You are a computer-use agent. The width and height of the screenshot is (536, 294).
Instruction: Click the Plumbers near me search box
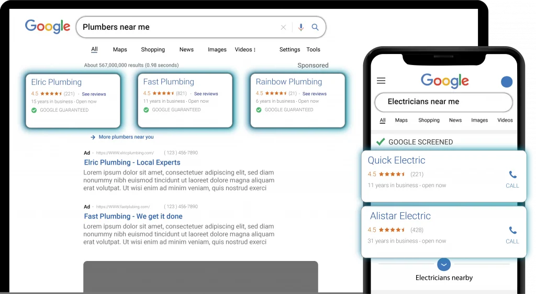(178, 27)
